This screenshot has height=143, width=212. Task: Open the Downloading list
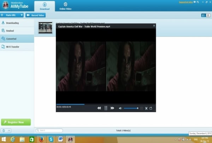[17, 23]
